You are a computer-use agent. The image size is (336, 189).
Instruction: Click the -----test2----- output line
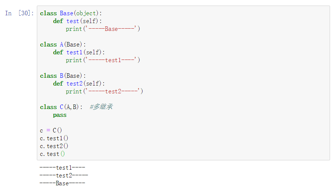point(64,176)
